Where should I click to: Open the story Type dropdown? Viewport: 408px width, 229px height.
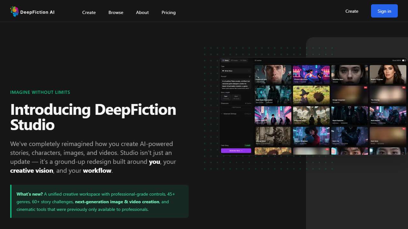click(236, 71)
